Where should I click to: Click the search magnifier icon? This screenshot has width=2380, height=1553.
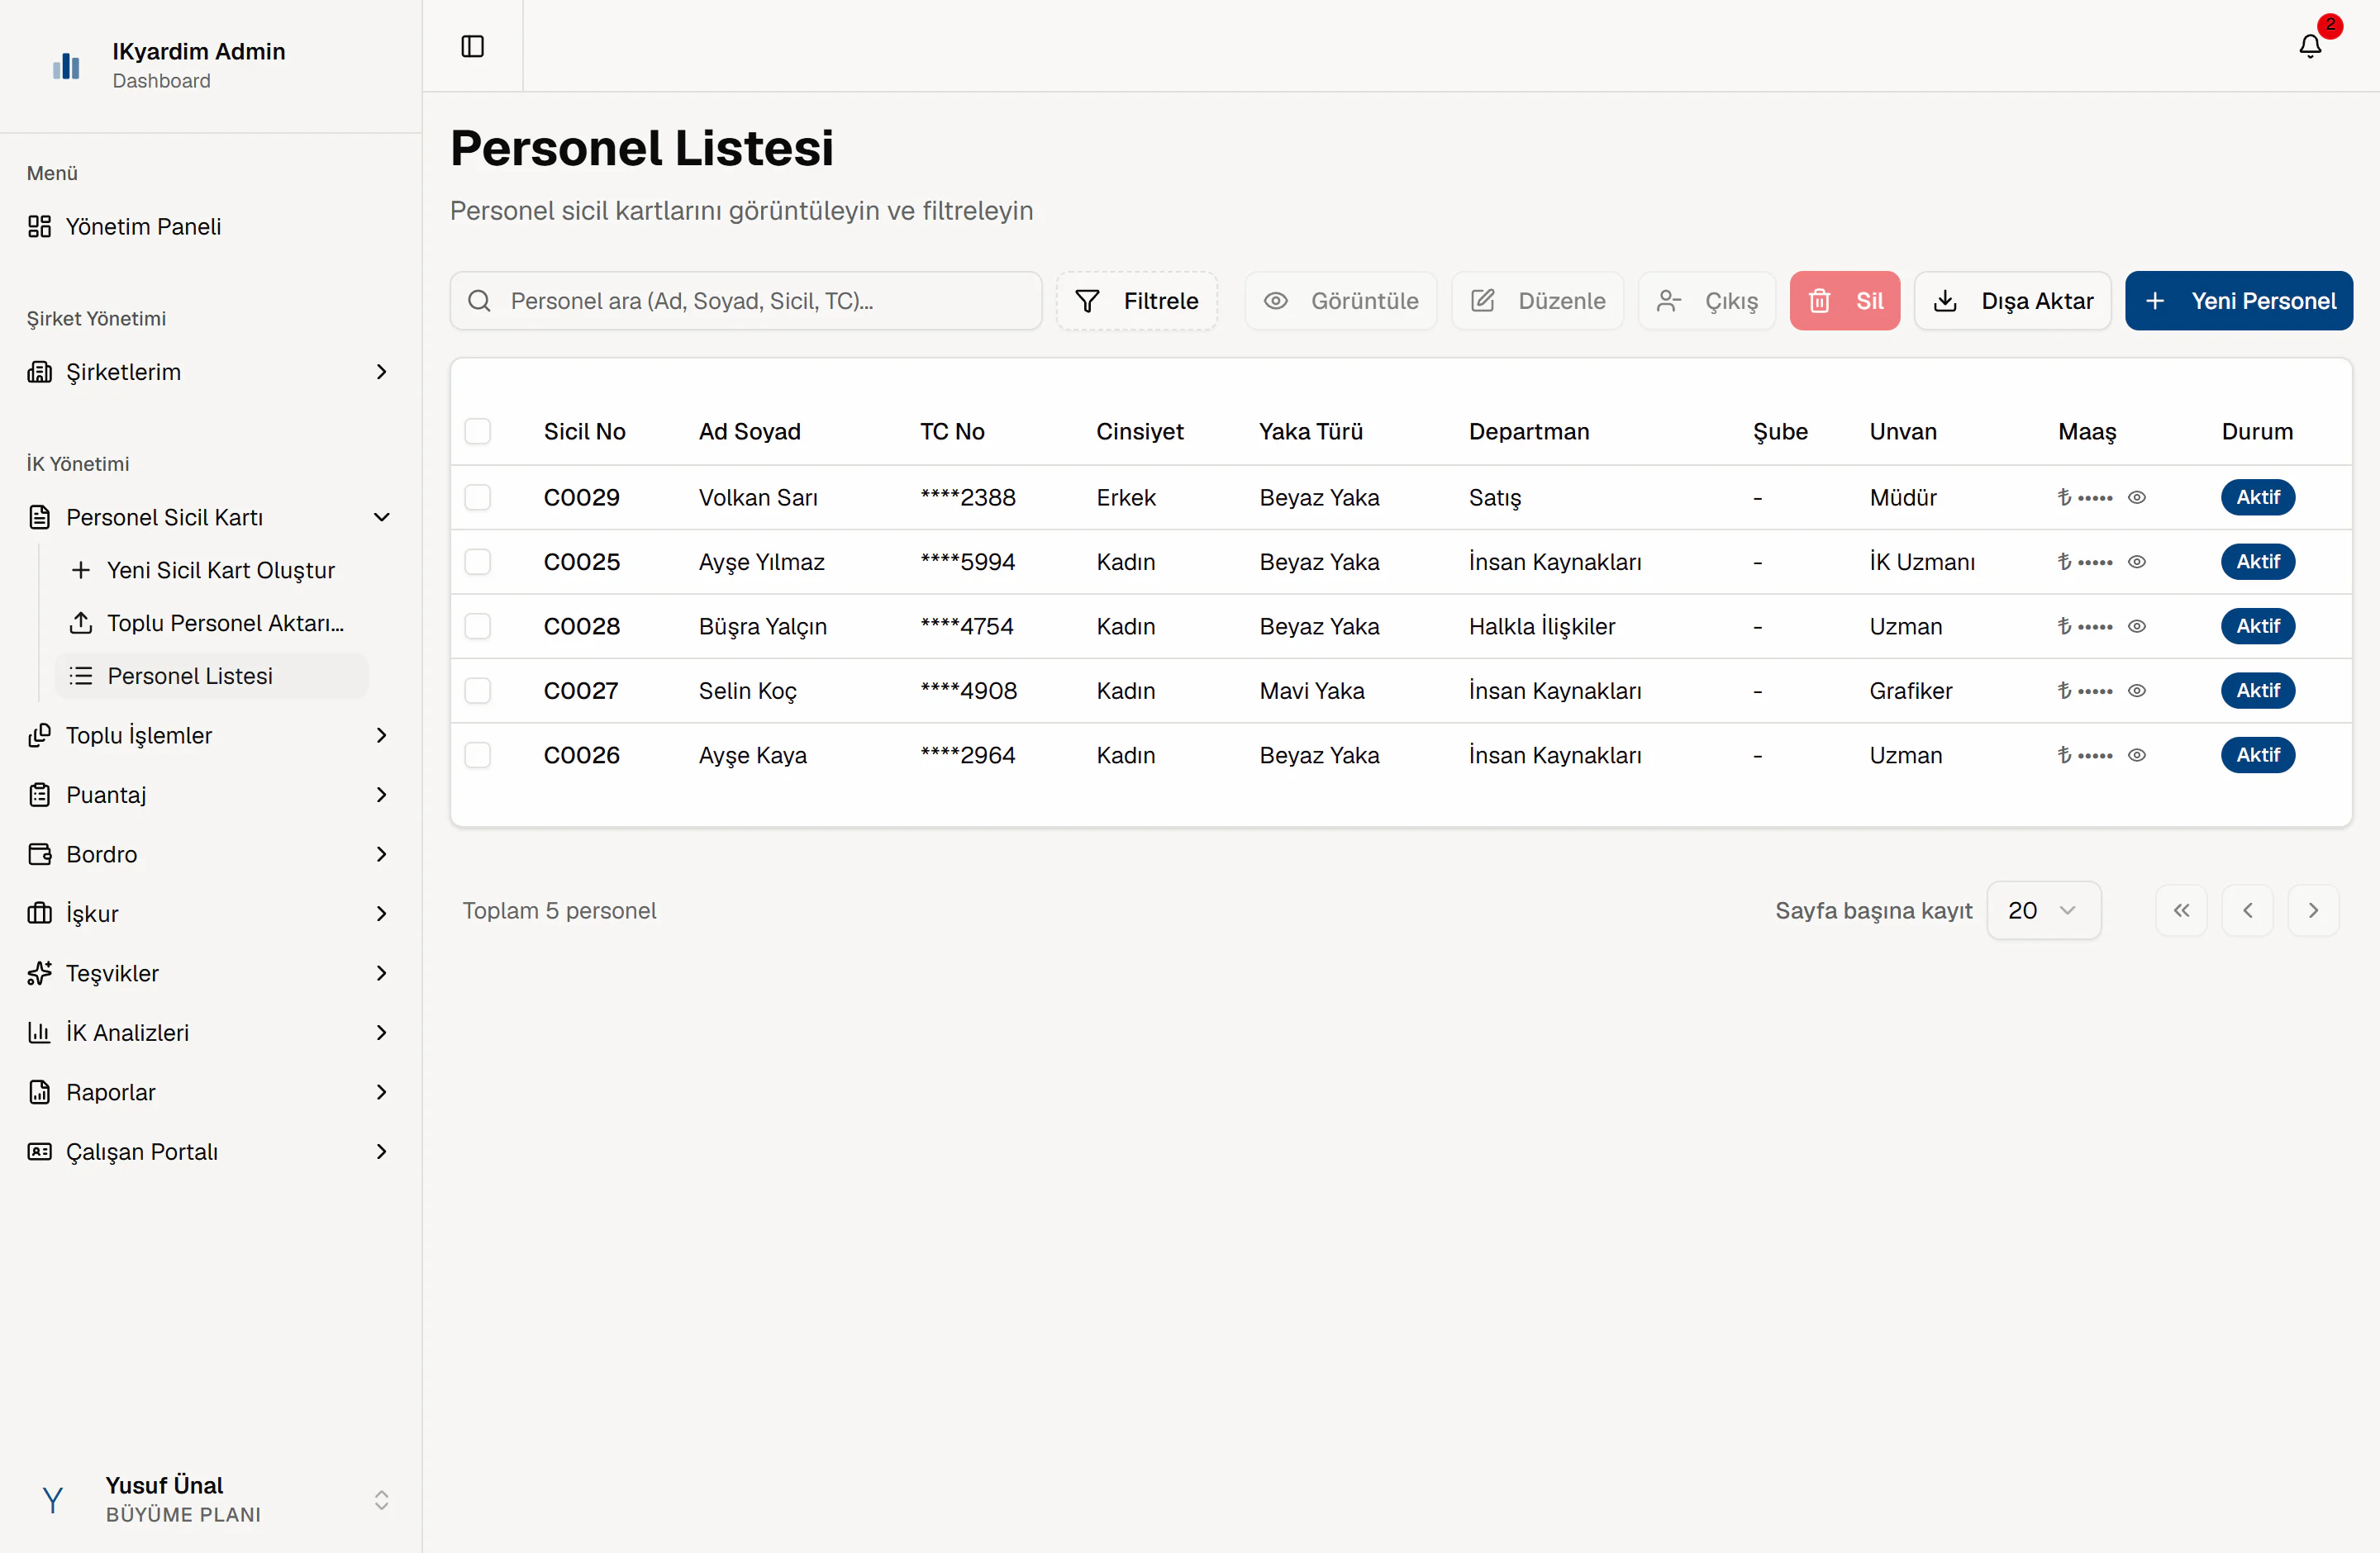[x=479, y=301]
